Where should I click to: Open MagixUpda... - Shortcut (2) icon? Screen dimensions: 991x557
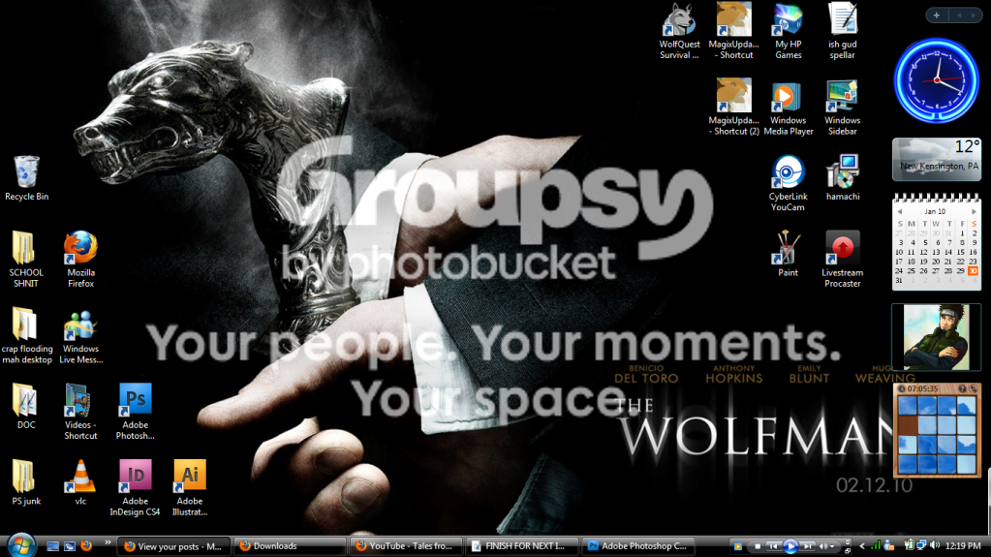(733, 107)
